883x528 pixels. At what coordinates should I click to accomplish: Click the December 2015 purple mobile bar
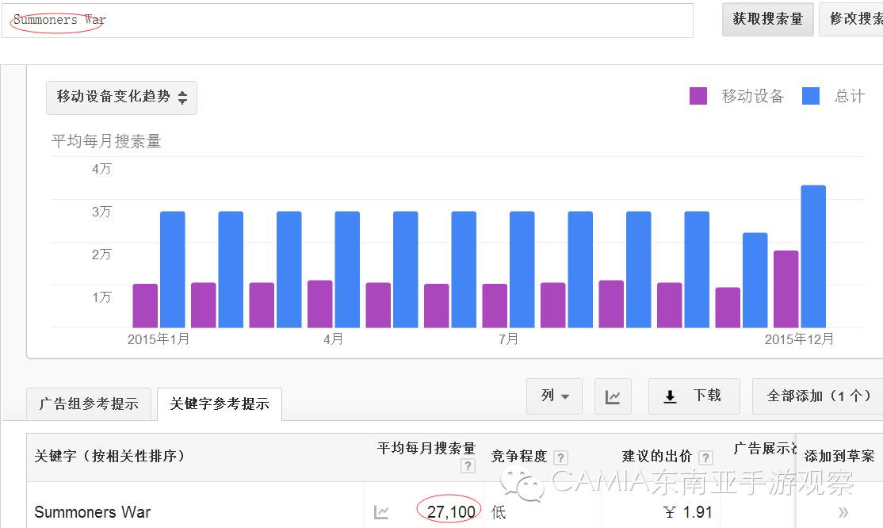(x=786, y=289)
